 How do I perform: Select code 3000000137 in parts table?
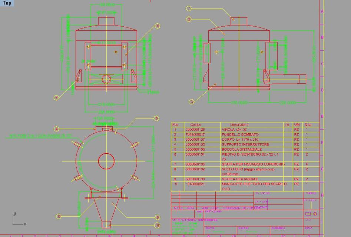[195, 140]
